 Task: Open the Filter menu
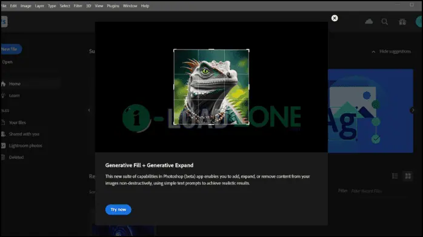[78, 5]
